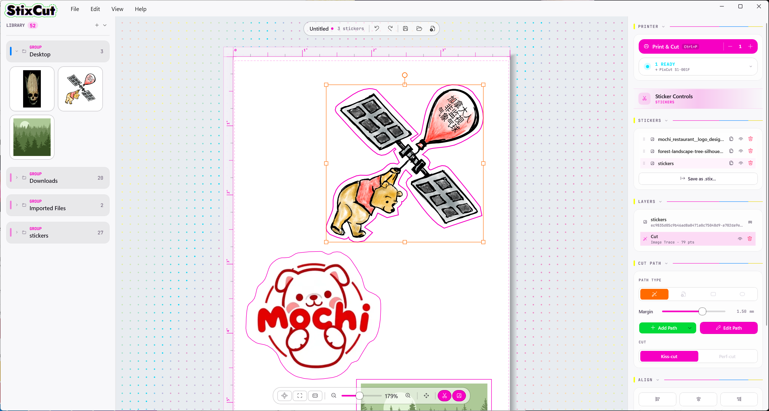The image size is (769, 411).
Task: Collapse the ALIGN section
Action: point(658,380)
